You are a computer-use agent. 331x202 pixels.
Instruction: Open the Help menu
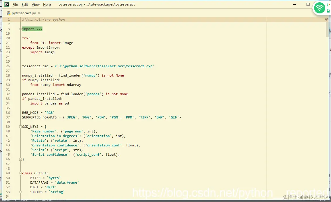click(47, 4)
